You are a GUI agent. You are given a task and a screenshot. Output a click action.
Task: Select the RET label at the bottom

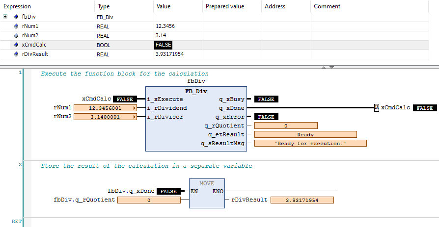(17, 222)
